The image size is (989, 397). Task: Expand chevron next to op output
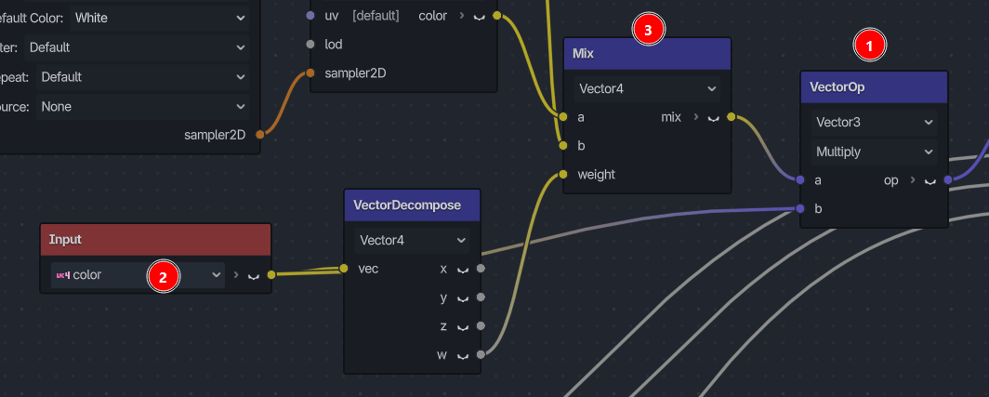(913, 179)
